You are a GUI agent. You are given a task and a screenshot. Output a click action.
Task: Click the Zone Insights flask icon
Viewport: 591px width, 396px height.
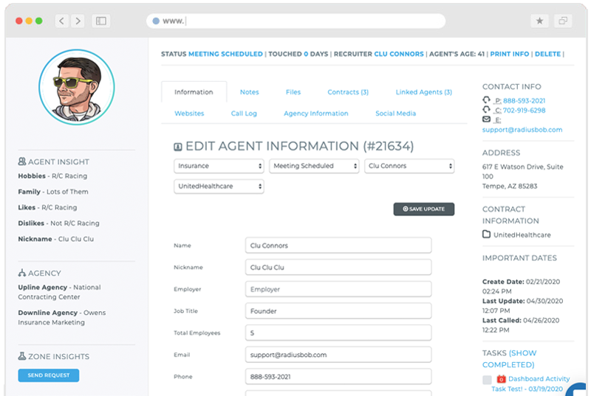pyautogui.click(x=22, y=355)
